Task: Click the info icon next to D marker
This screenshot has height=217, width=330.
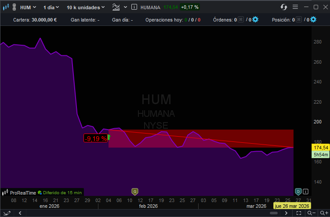Action: pyautogui.click(x=305, y=192)
